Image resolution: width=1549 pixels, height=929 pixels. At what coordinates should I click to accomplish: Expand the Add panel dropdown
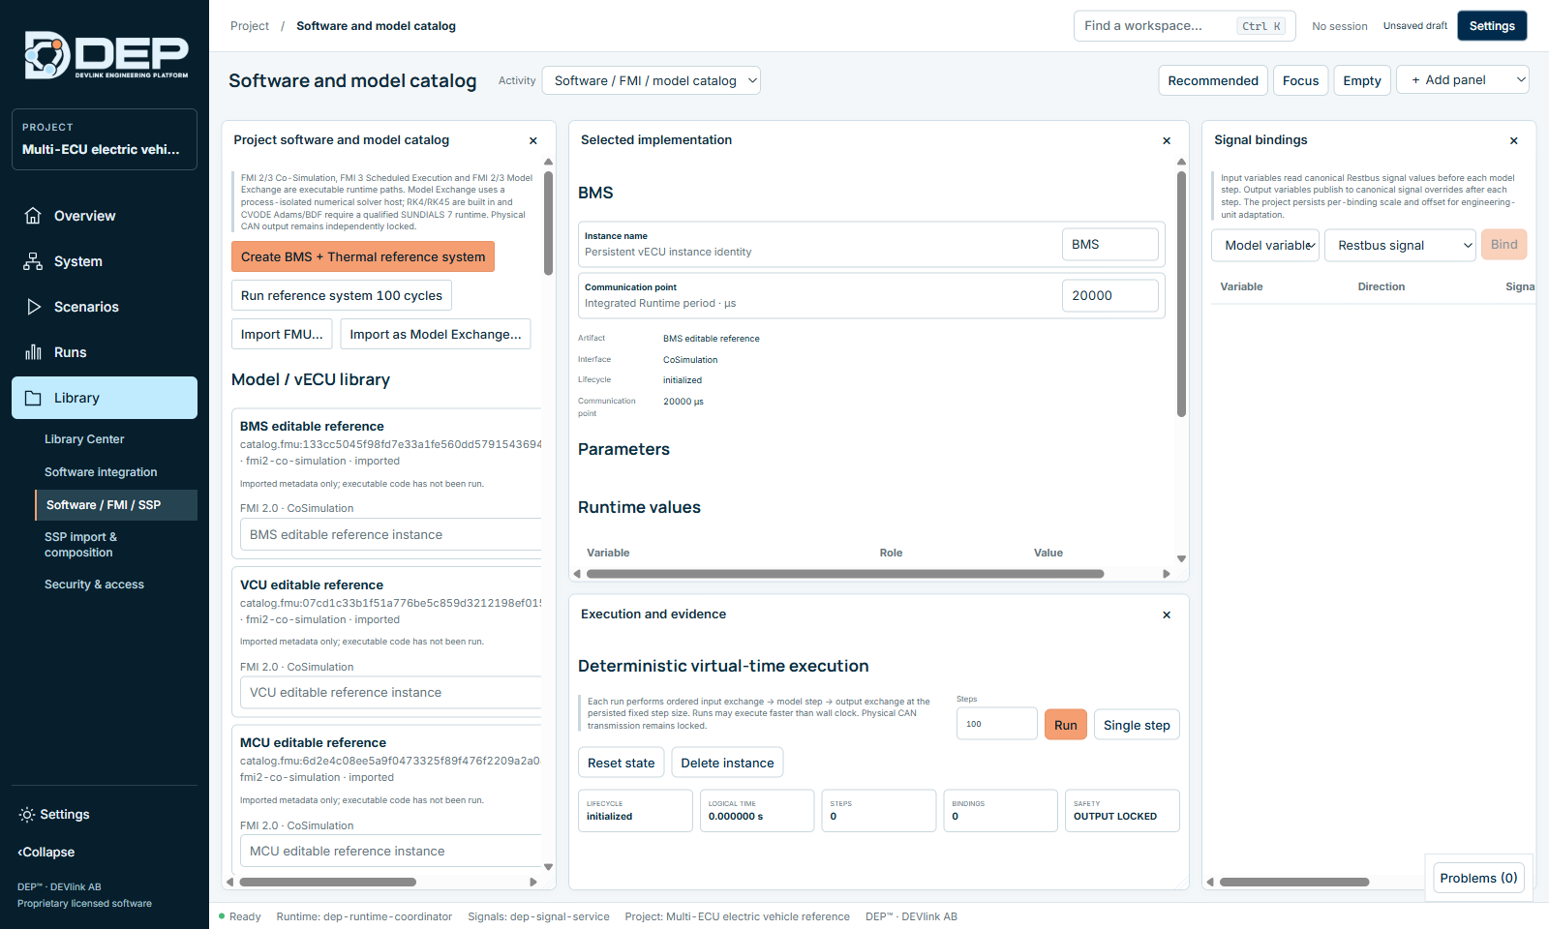click(x=1463, y=80)
